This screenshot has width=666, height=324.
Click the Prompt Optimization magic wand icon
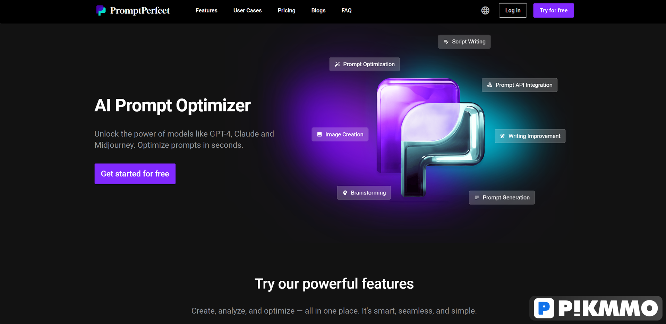pyautogui.click(x=337, y=64)
